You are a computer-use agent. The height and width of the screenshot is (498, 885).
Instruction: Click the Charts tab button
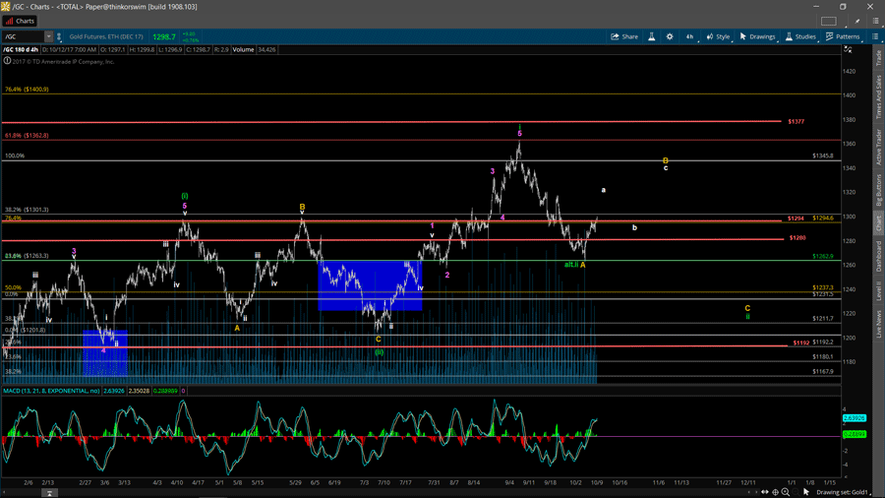[20, 21]
